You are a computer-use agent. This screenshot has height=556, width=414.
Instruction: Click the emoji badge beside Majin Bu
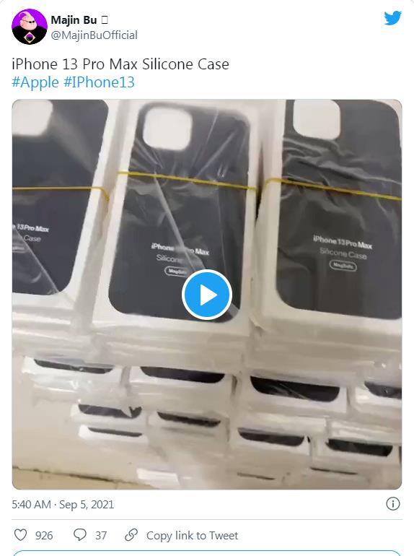pos(105,20)
